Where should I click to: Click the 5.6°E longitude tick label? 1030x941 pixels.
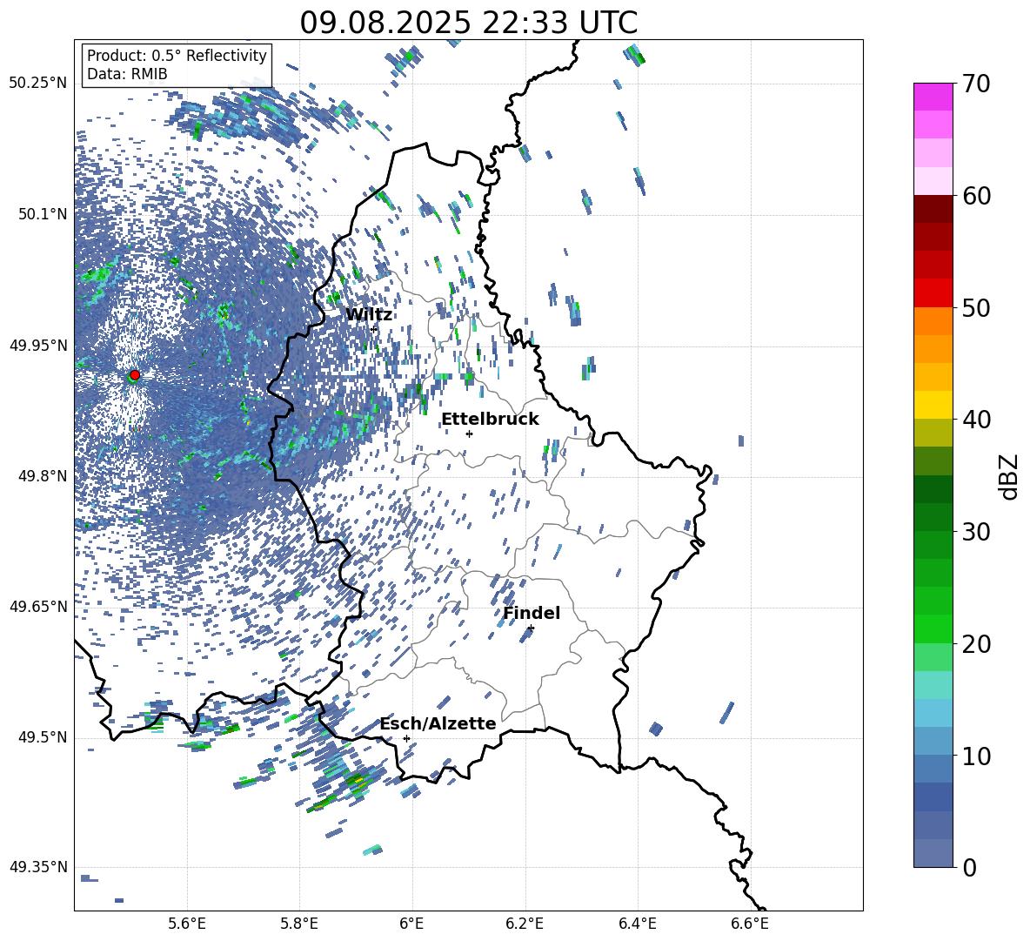[187, 924]
